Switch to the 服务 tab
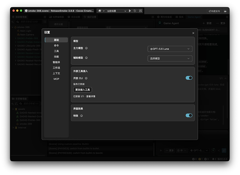240x175 pixels. [179, 17]
